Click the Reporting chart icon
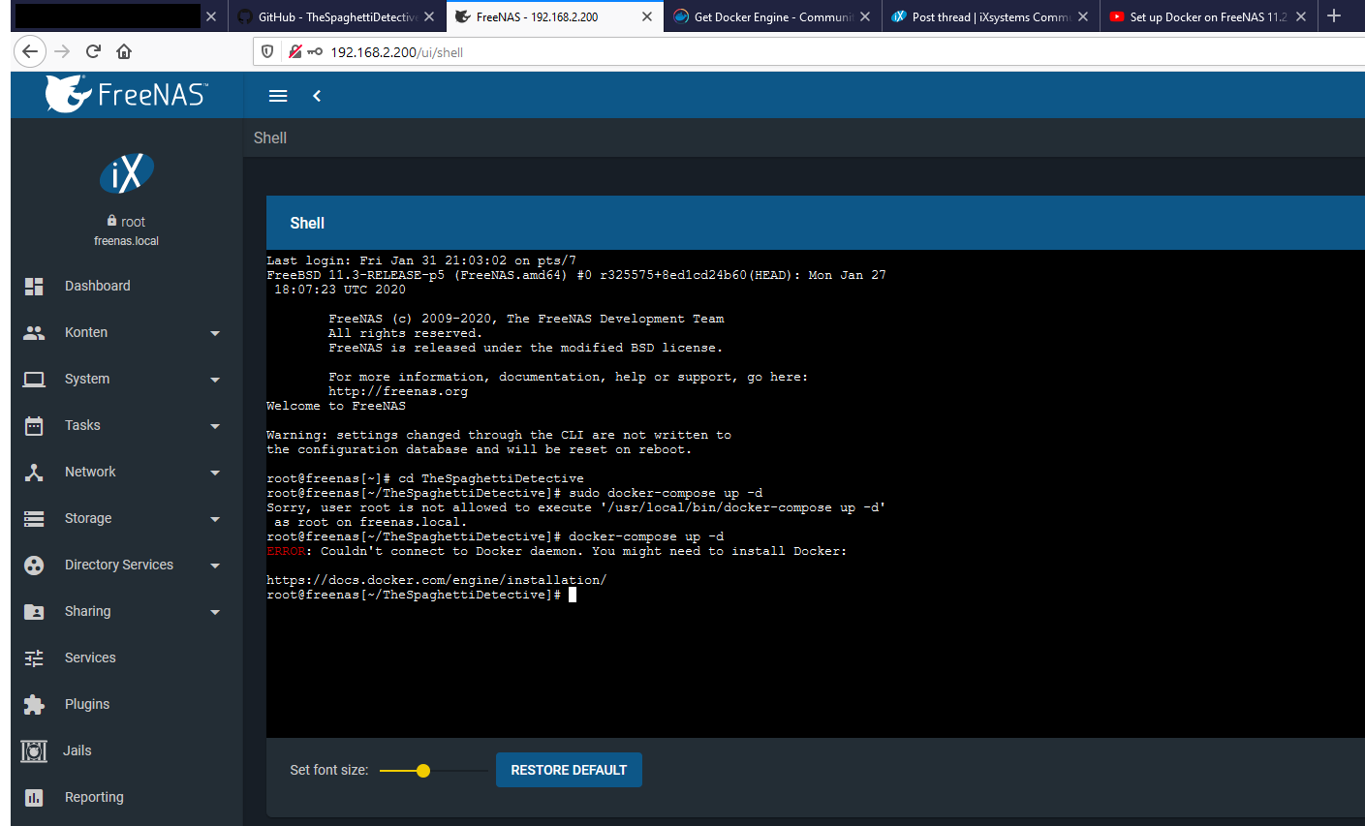This screenshot has width=1365, height=826. [x=34, y=797]
